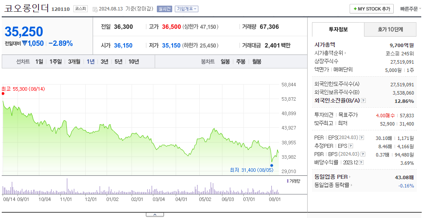Click the 52주최고 최저 value 52,900 | 31,400
This screenshot has width=423, height=218.
(x=397, y=124)
